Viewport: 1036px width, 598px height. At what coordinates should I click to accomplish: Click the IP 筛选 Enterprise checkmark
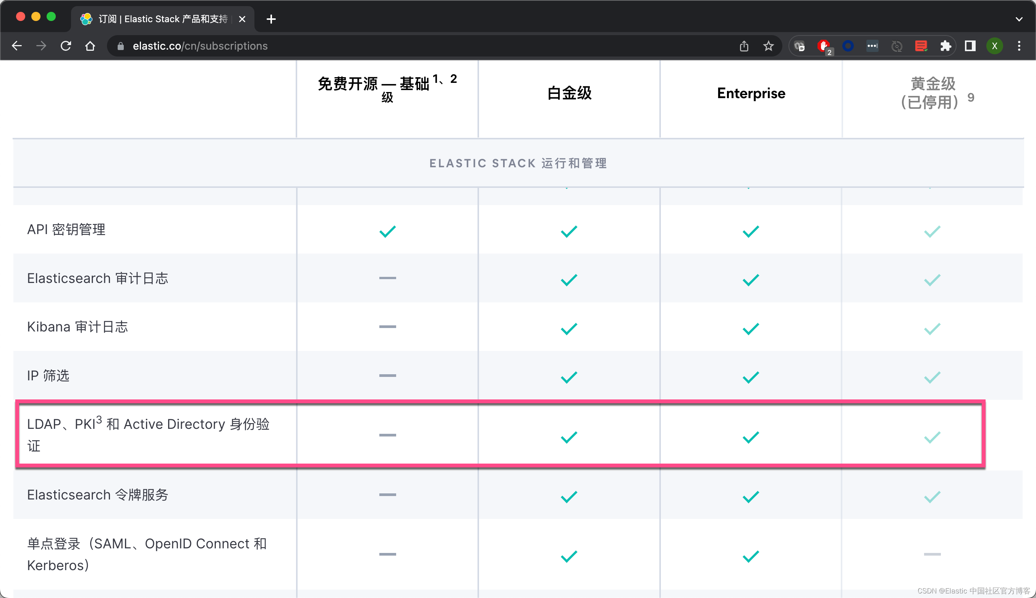click(751, 377)
